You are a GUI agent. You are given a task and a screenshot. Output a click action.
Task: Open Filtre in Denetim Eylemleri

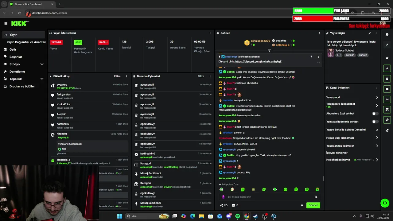coord(201,76)
